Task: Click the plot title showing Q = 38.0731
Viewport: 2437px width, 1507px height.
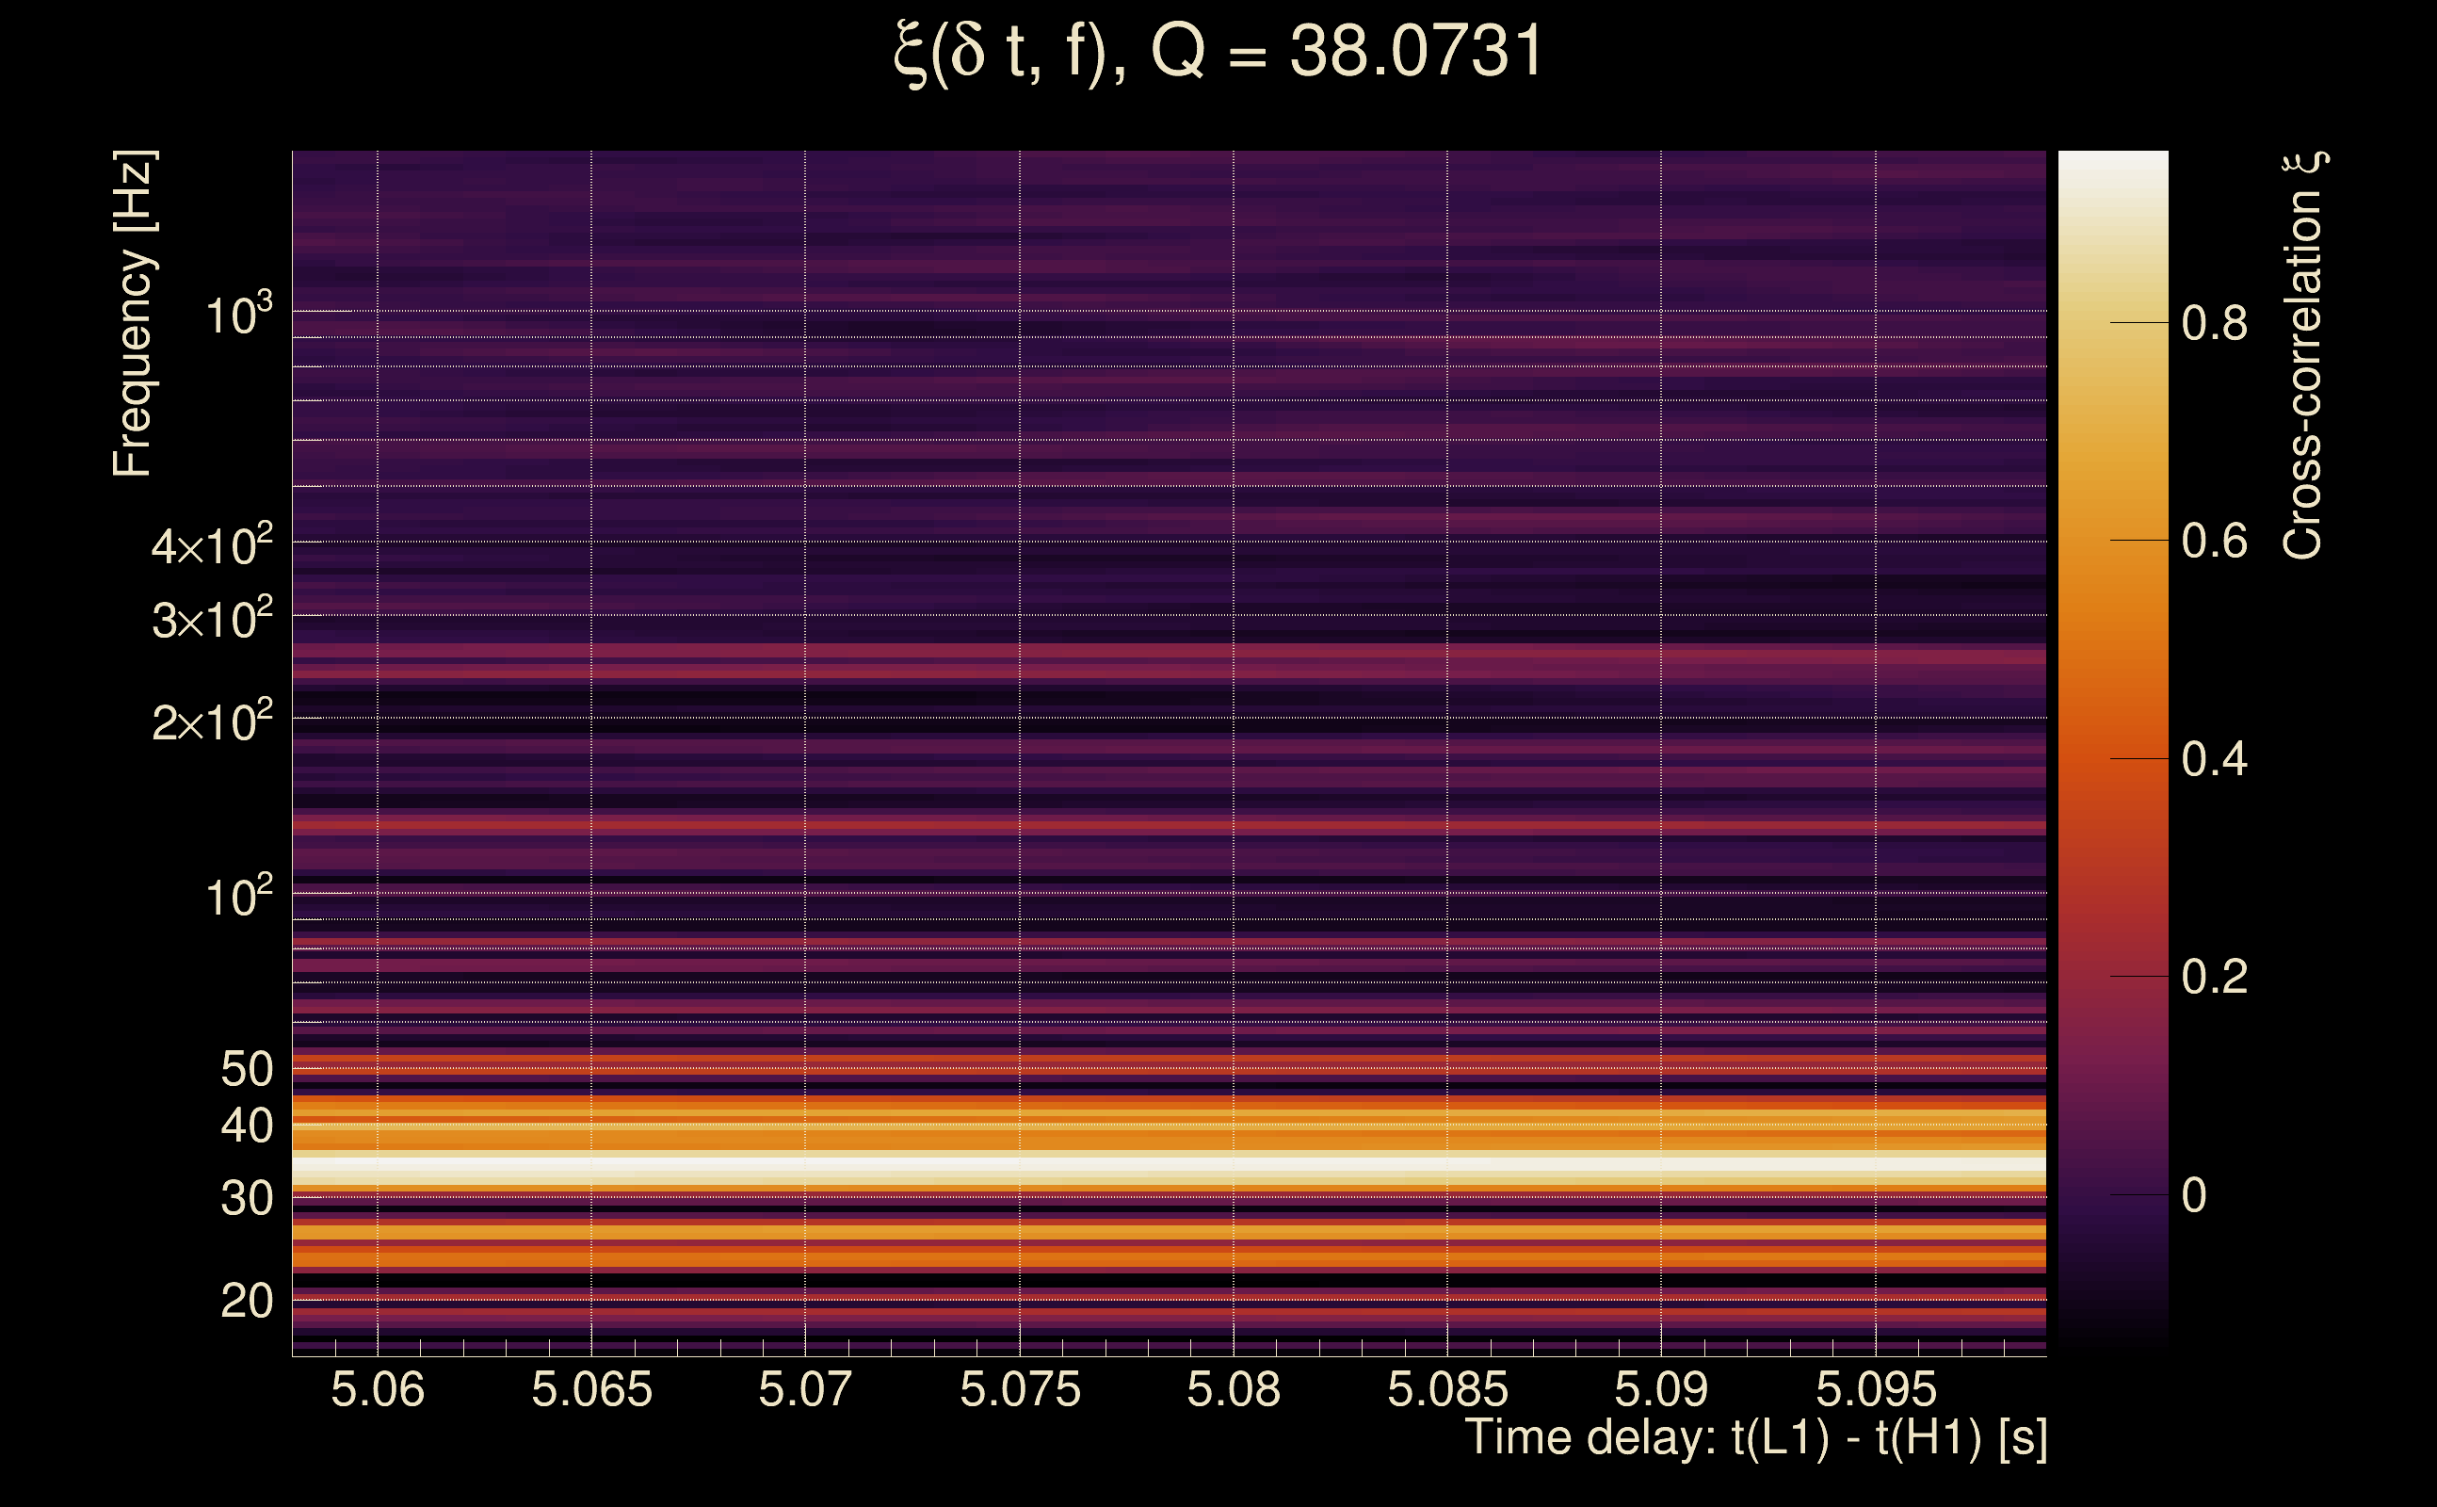Action: [1218, 52]
